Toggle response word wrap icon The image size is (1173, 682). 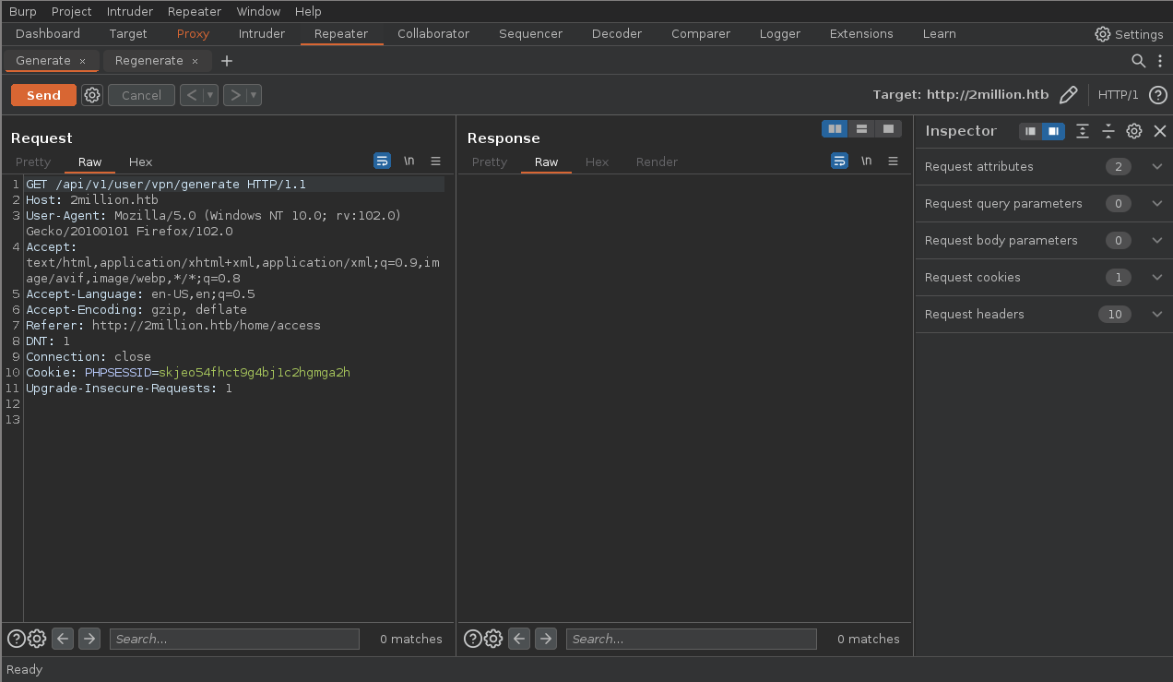[x=839, y=161]
